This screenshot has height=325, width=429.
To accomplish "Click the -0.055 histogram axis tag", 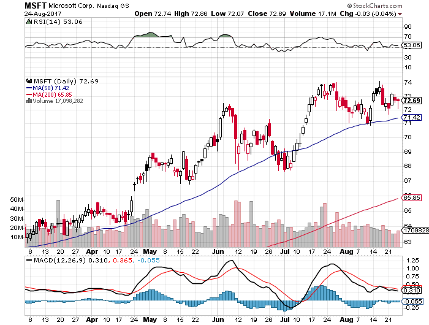I will pos(412,302).
